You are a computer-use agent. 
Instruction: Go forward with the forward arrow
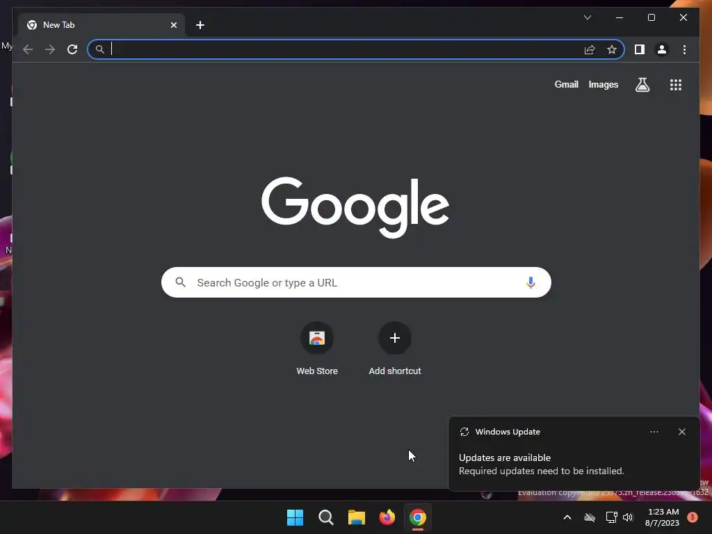point(50,49)
